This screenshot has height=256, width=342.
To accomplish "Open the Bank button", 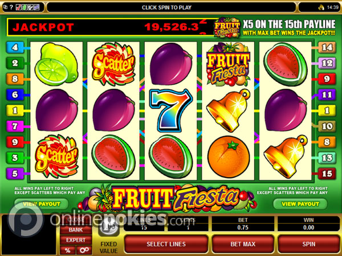I will coord(76,230).
